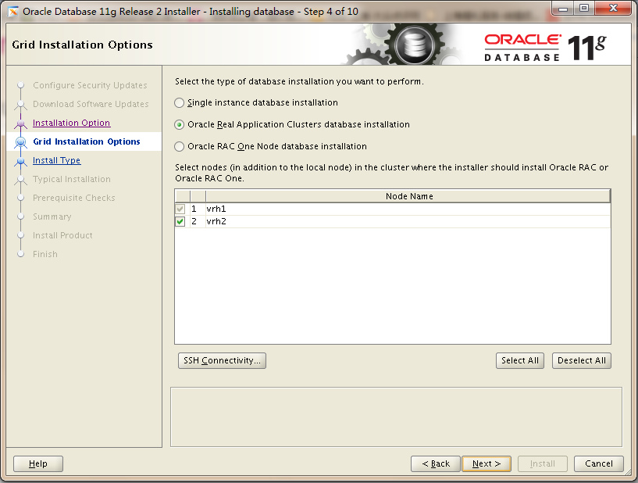Click the Prerequisite Checks step label
This screenshot has height=483, width=638.
click(x=74, y=198)
